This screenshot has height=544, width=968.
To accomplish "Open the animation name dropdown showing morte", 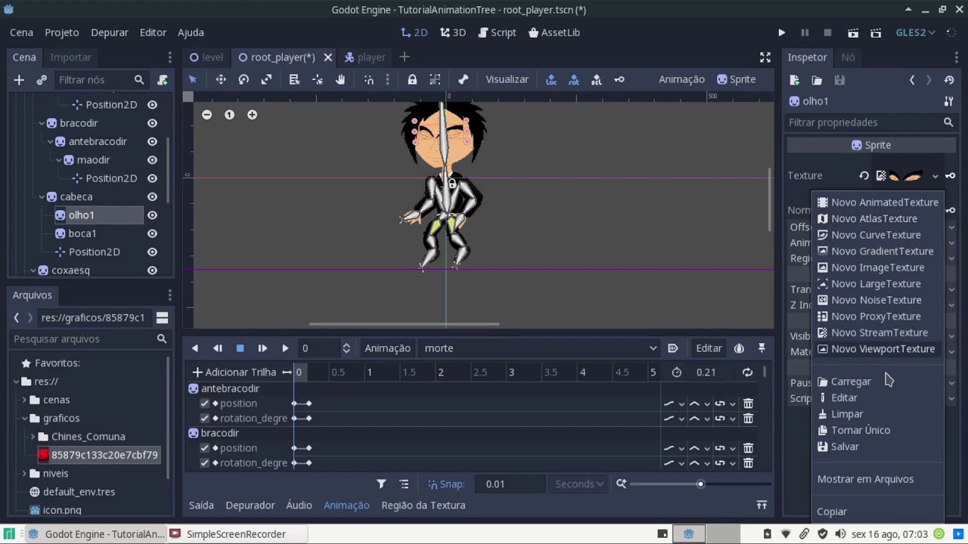I will 540,348.
